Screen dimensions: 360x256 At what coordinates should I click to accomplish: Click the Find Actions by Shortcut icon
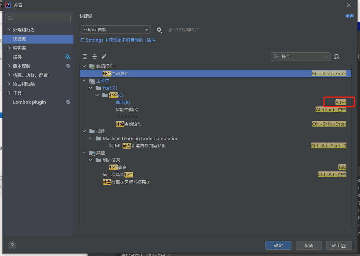click(x=337, y=57)
